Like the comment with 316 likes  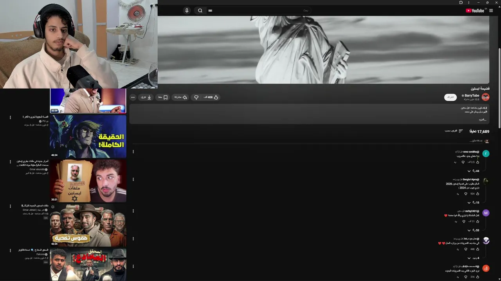(x=478, y=277)
